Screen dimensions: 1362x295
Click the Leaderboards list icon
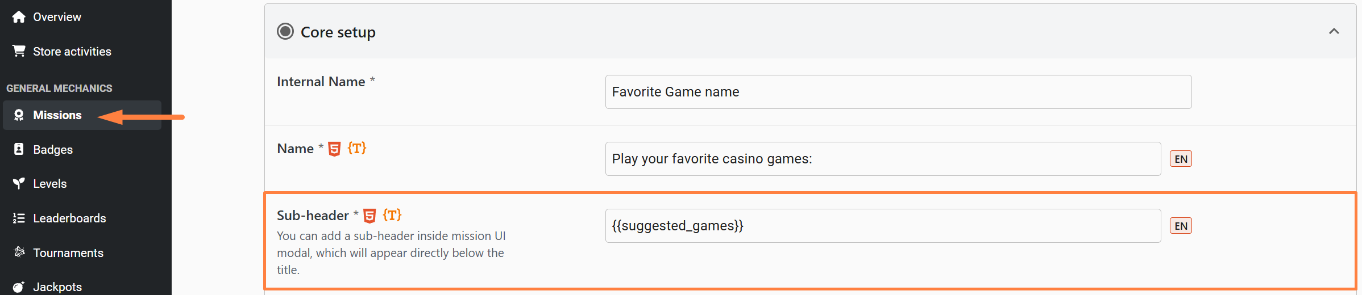point(19,218)
